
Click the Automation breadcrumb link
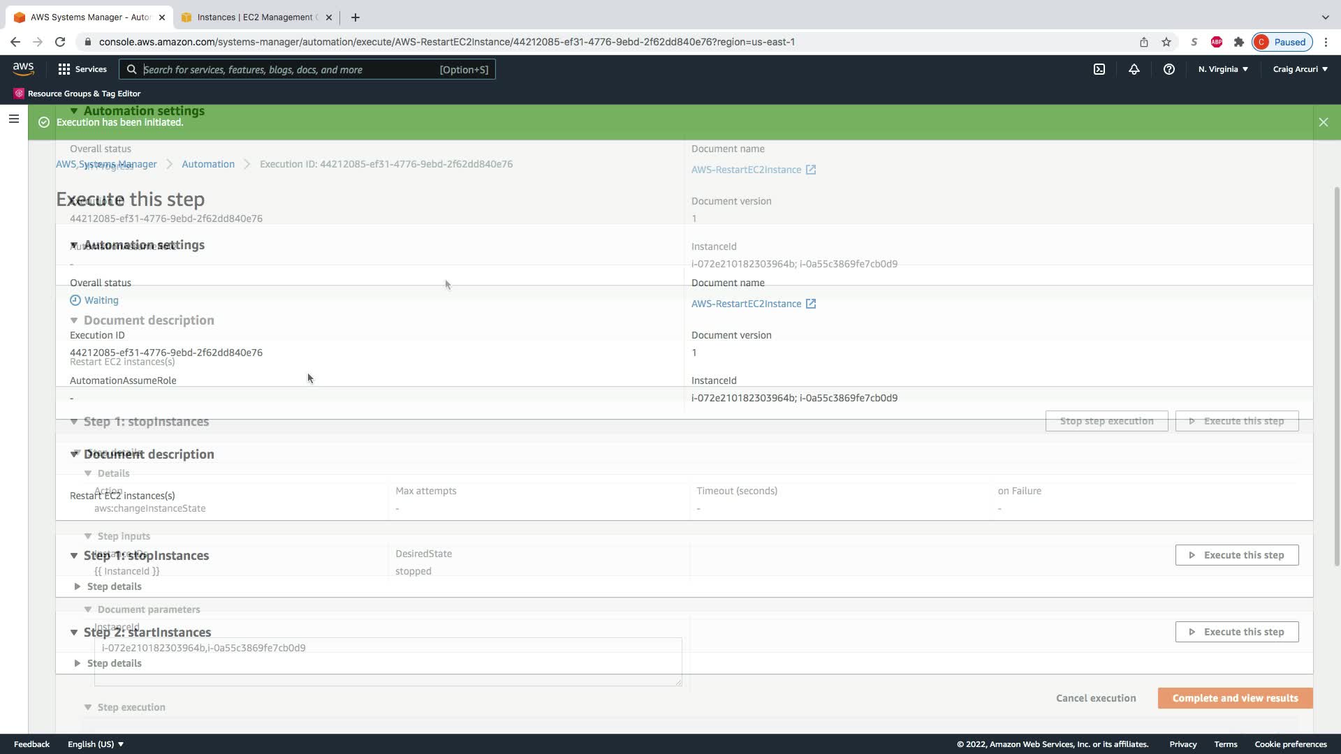[208, 164]
